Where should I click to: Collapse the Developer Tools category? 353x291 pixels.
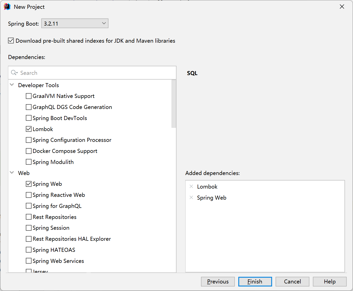pyautogui.click(x=12, y=85)
